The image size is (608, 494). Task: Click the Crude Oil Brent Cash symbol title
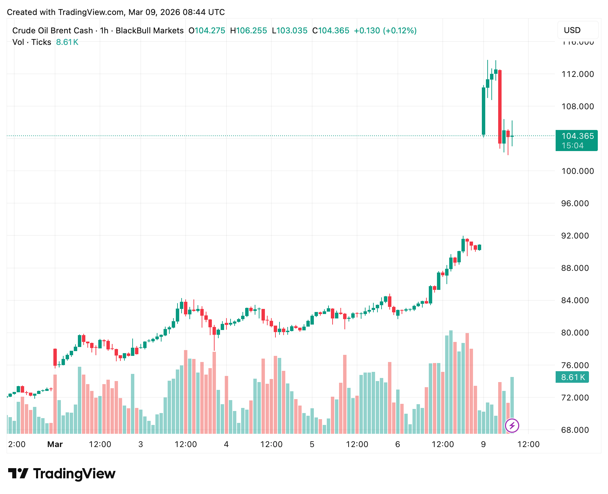[x=52, y=31]
